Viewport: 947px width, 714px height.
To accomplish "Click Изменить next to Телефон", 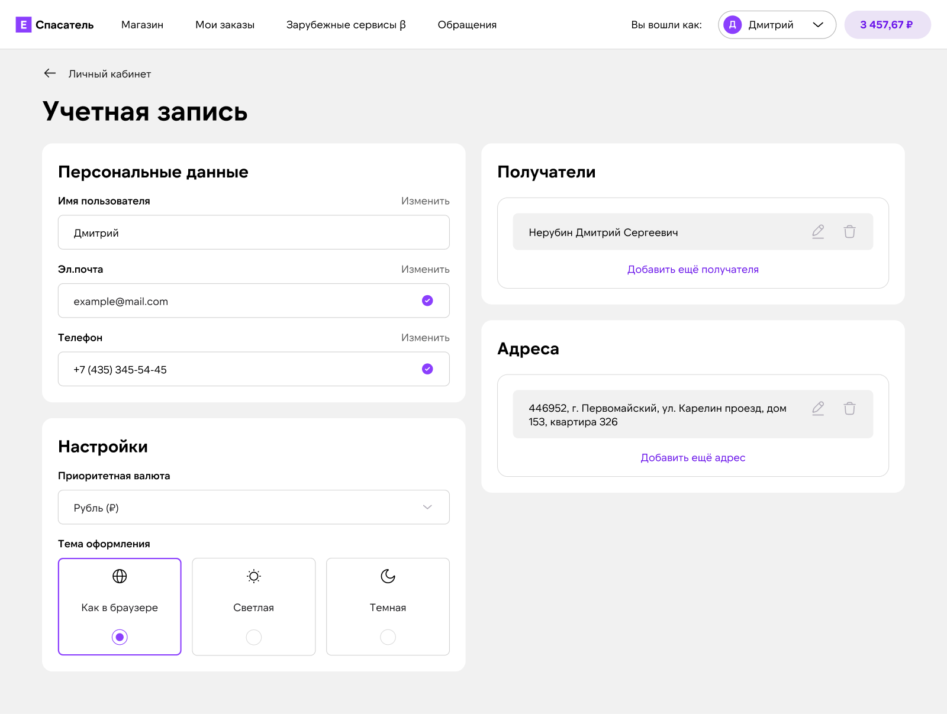I will click(425, 338).
